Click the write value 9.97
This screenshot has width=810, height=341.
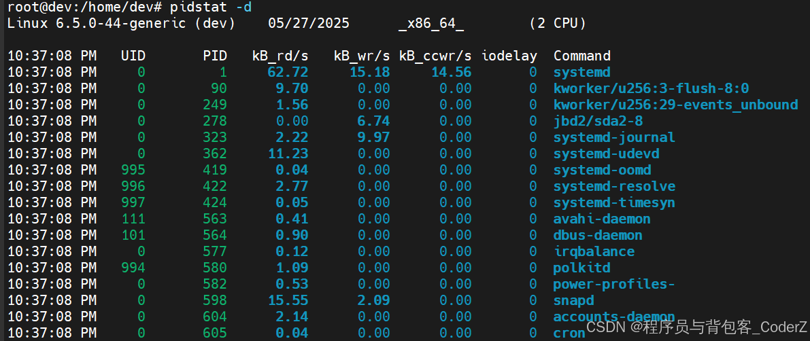pyautogui.click(x=373, y=137)
